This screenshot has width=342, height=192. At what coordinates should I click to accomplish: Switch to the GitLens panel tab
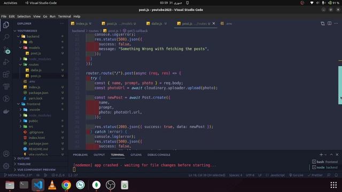pos(136,155)
